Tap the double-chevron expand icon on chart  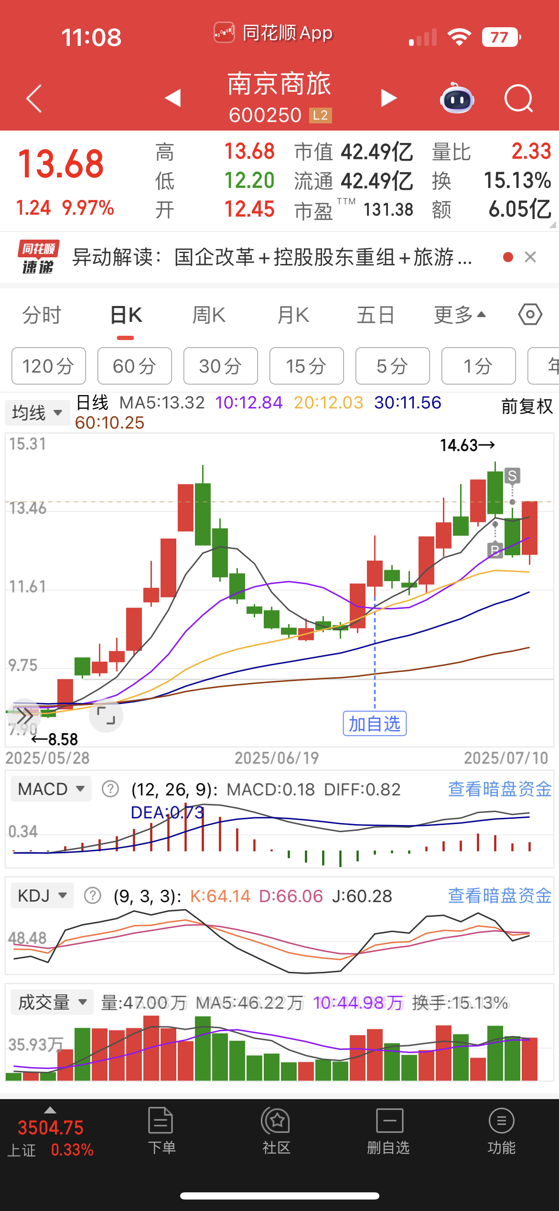24,716
